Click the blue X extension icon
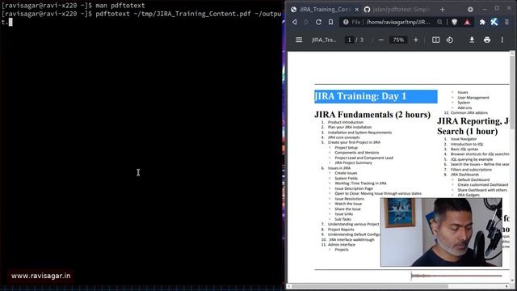Screen dimensions: 517x291 coord(494,22)
